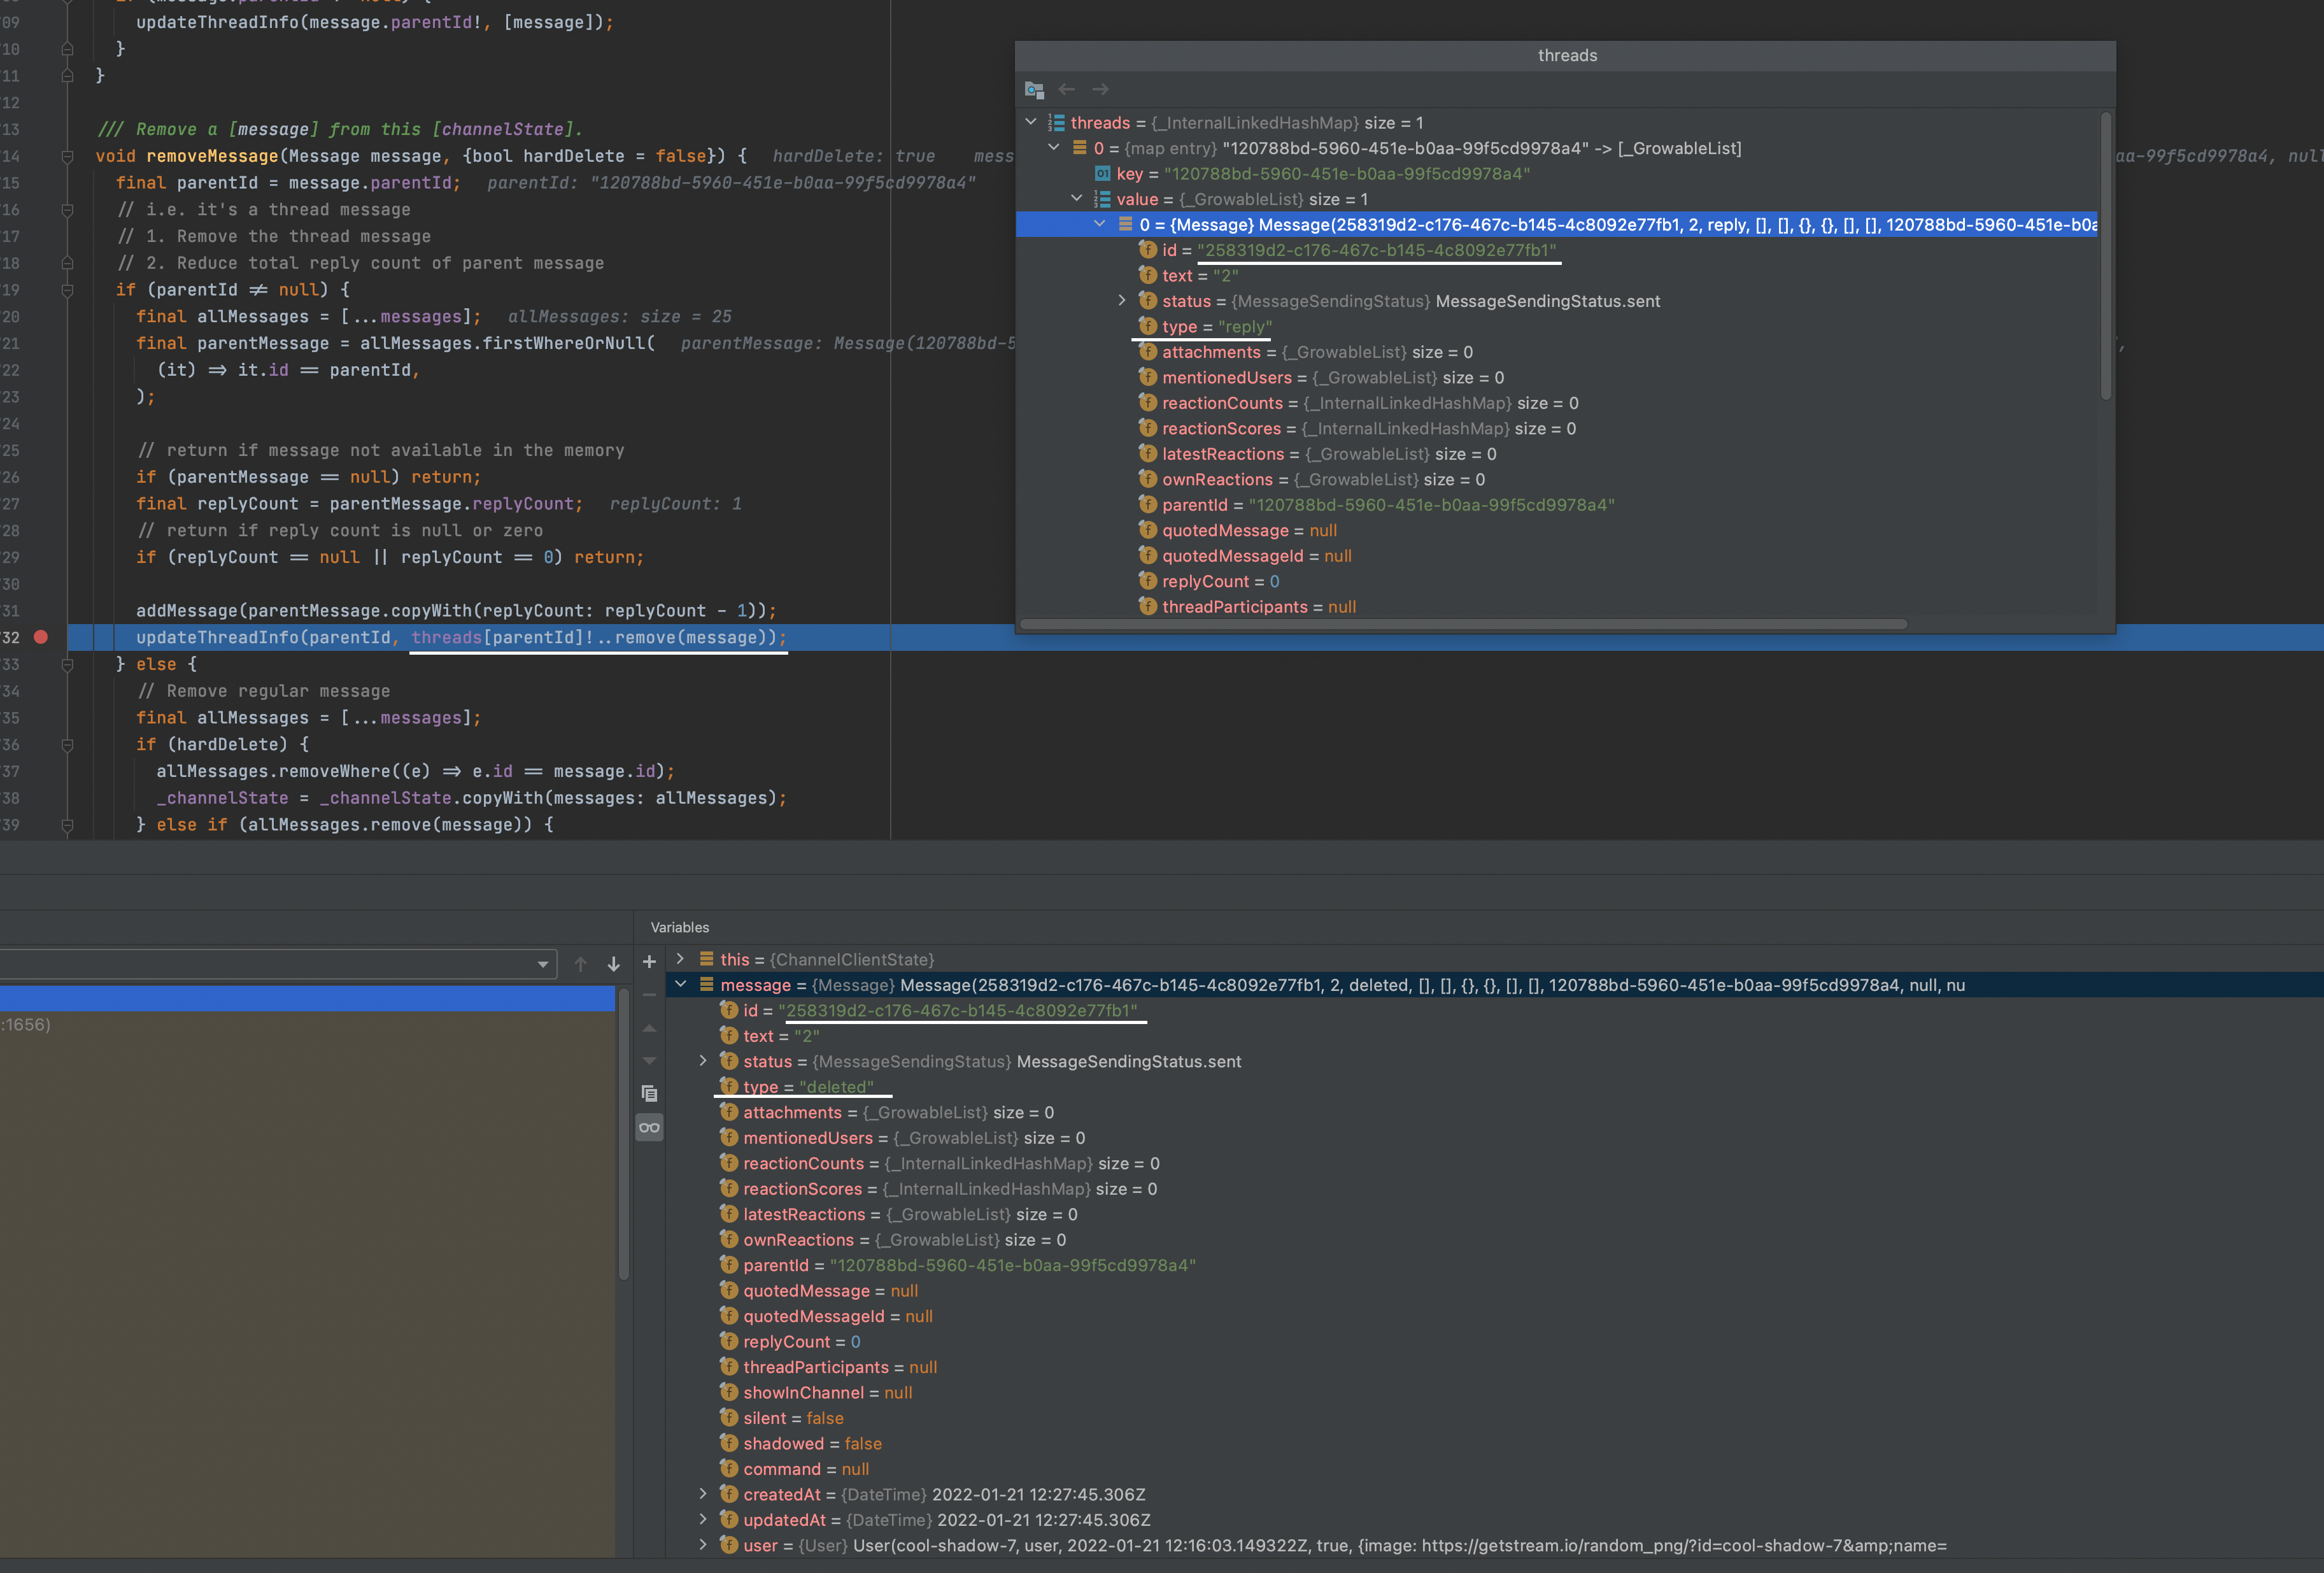The width and height of the screenshot is (2324, 1573).
Task: Add a new watch with the plus icon
Action: (x=649, y=961)
